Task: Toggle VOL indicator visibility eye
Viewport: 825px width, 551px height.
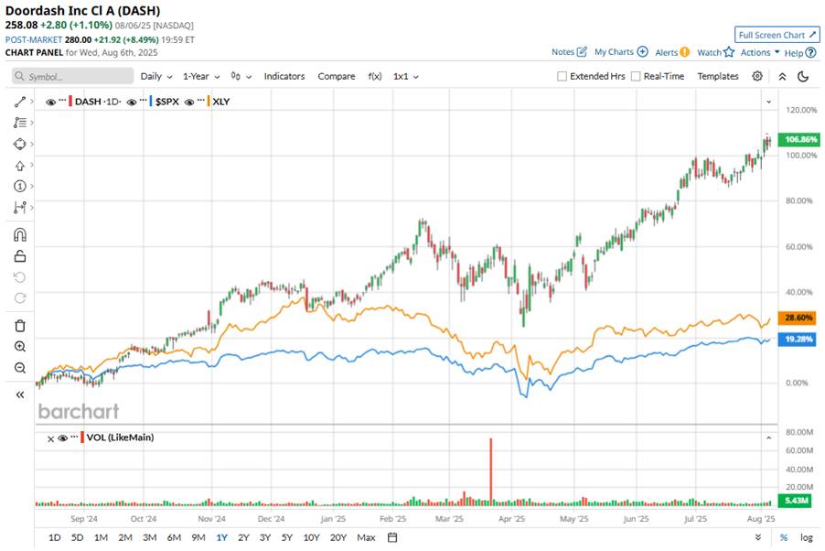Action: click(62, 438)
